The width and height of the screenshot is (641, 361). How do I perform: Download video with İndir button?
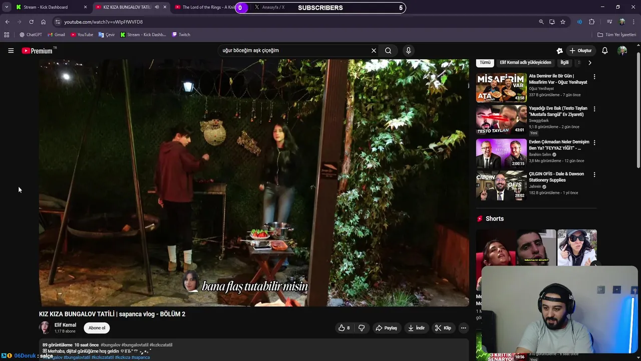pyautogui.click(x=416, y=328)
